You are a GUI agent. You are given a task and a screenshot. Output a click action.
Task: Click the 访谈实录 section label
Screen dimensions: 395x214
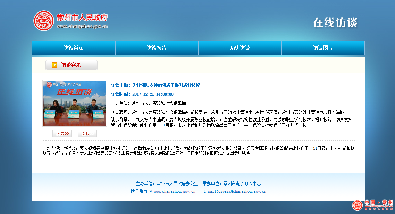tap(71, 65)
